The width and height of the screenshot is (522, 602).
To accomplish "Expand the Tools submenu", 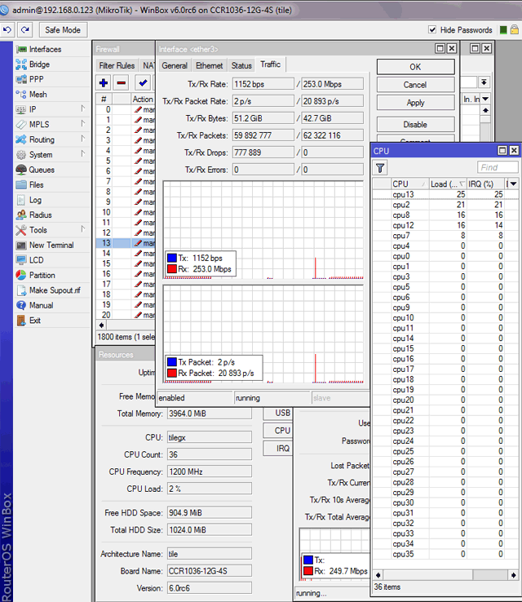I will pyautogui.click(x=38, y=230).
